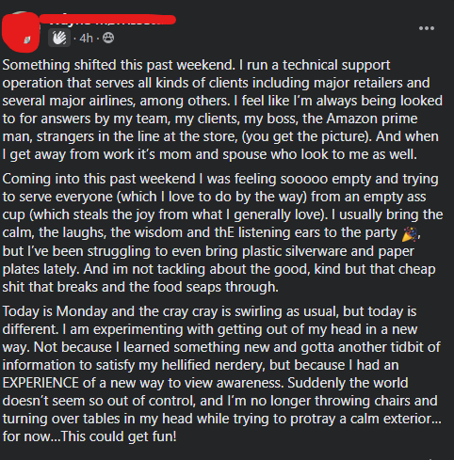Click the waving hand badge icon
This screenshot has height=460, width=454.
(x=59, y=39)
